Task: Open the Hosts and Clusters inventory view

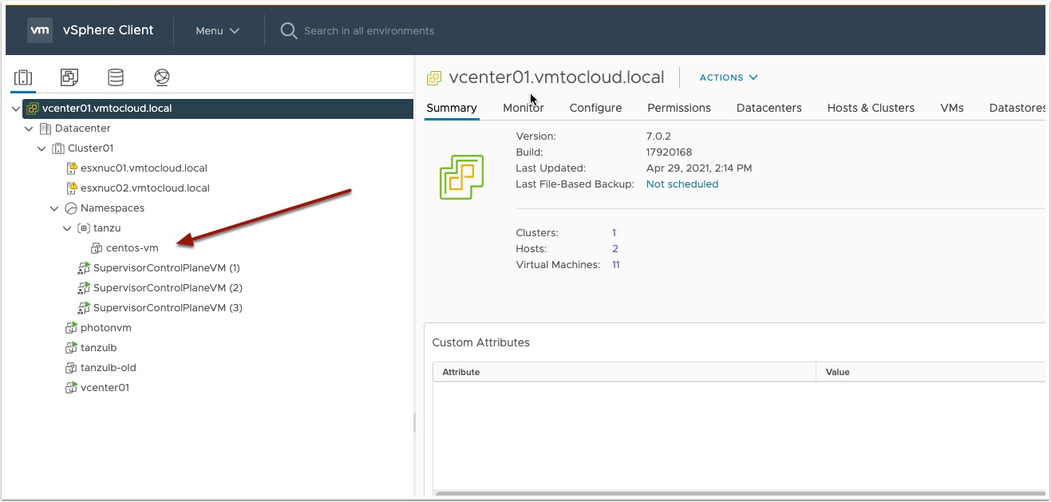Action: (23, 77)
